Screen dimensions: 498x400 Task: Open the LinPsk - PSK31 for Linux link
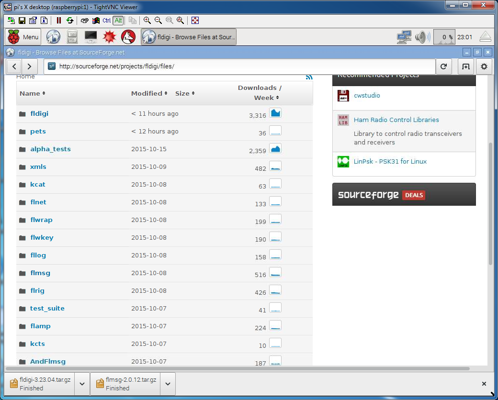pyautogui.click(x=390, y=162)
